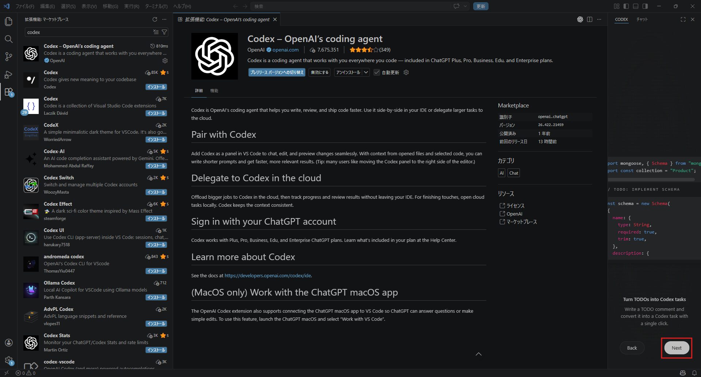Open the Run and Debug view
The image size is (701, 377).
(x=8, y=75)
